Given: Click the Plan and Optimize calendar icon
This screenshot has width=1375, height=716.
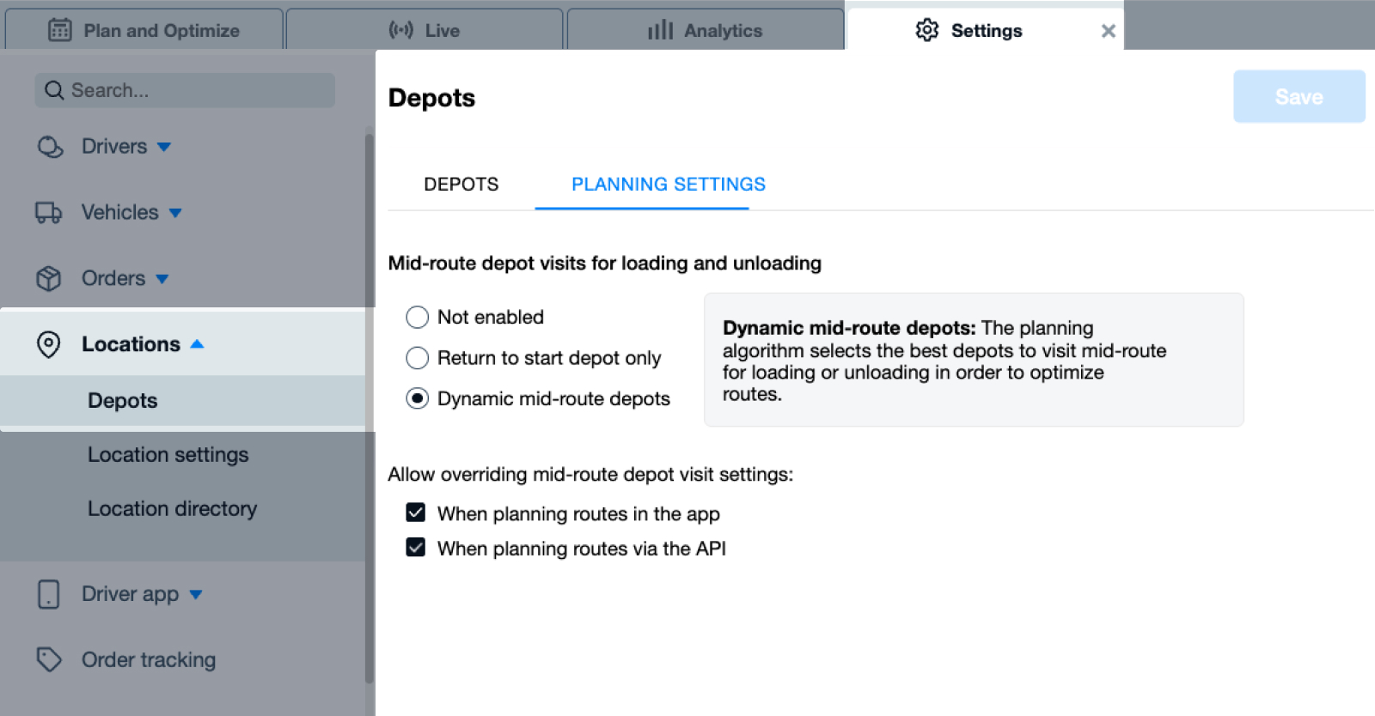Looking at the screenshot, I should pos(59,31).
